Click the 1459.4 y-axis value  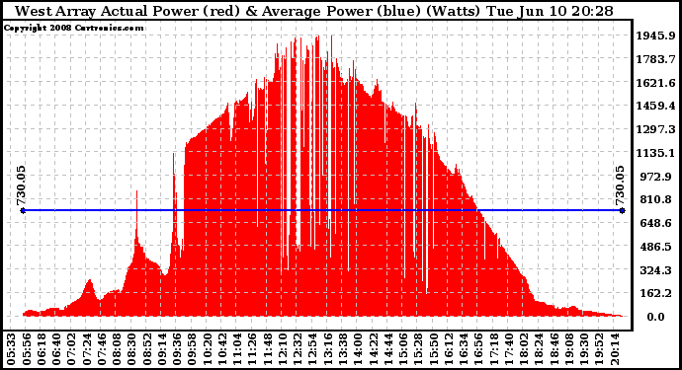pos(656,106)
